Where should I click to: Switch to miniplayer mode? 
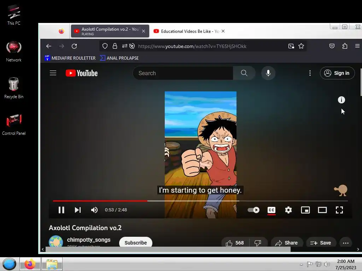tap(305, 210)
